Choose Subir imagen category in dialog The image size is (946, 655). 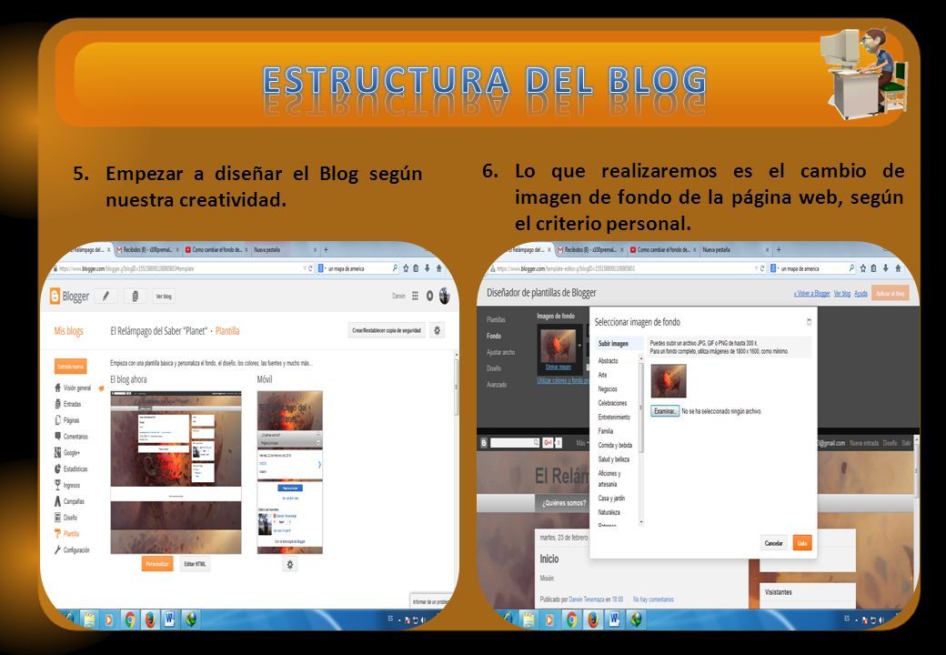(613, 344)
